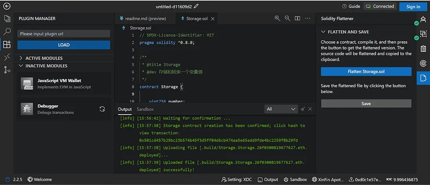This screenshot has width=430, height=185.
Task: Click the plugin url input field
Action: pyautogui.click(x=64, y=34)
